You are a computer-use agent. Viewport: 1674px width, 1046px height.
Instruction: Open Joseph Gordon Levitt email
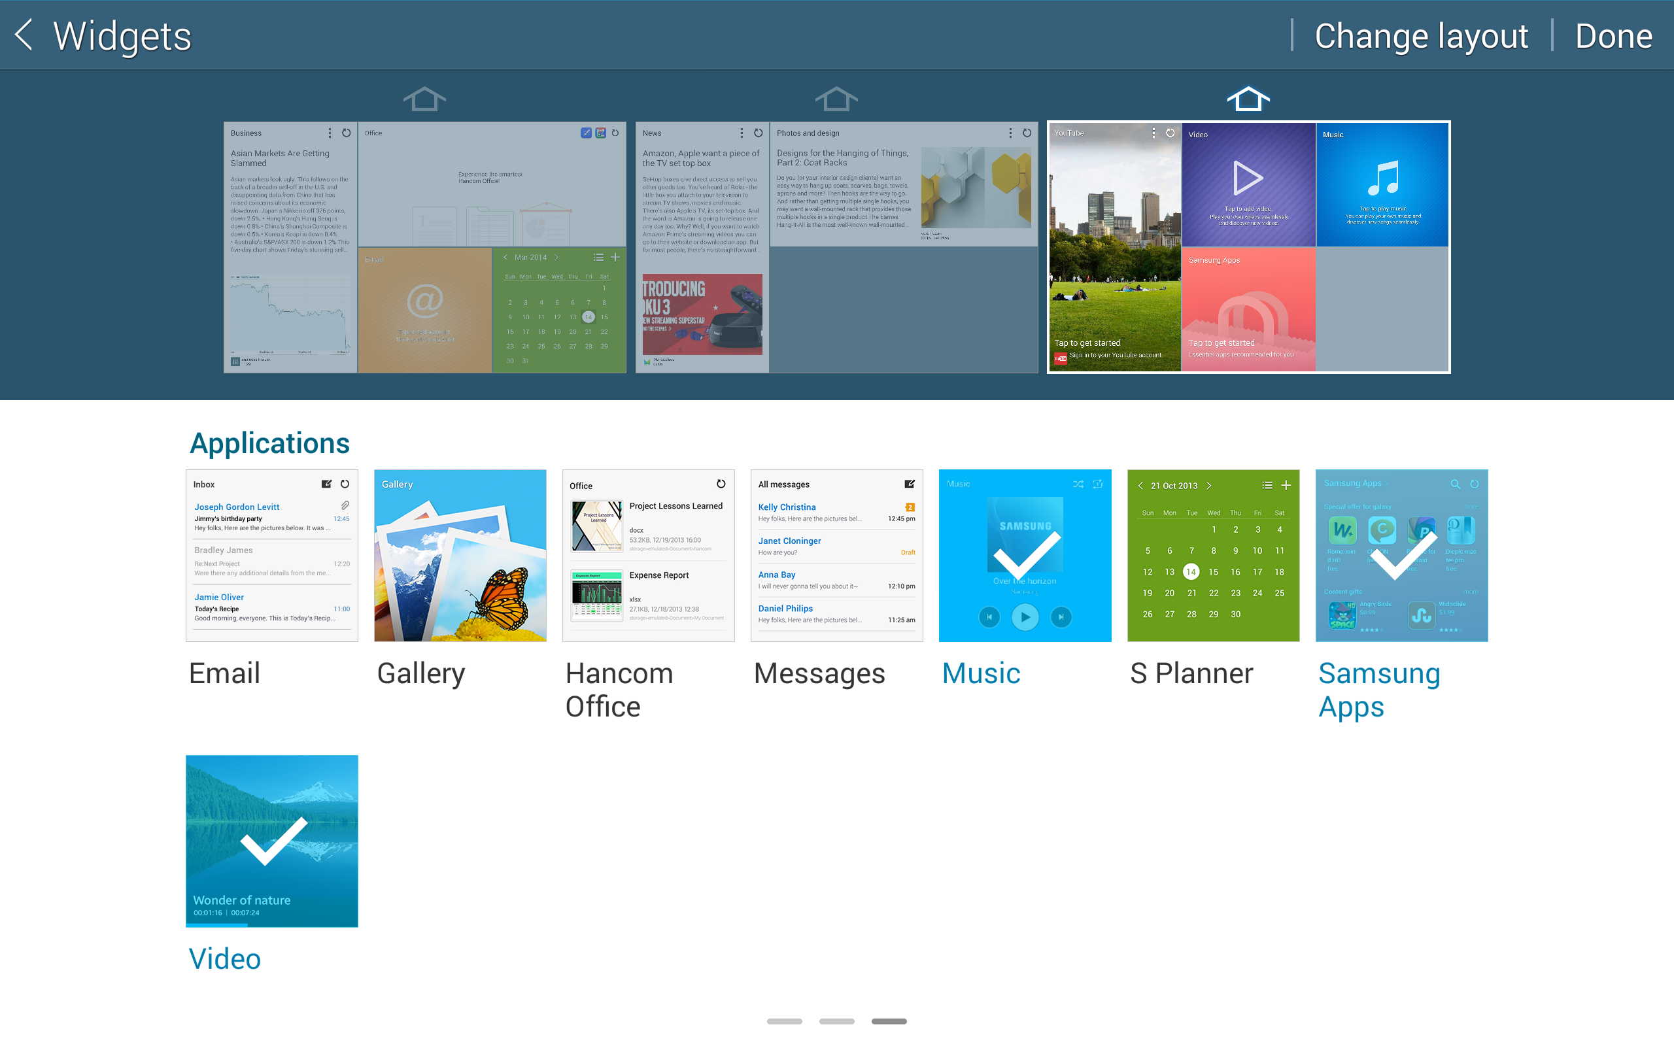272,516
